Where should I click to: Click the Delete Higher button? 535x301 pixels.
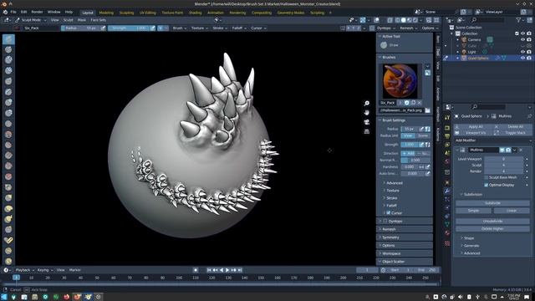[492, 228]
